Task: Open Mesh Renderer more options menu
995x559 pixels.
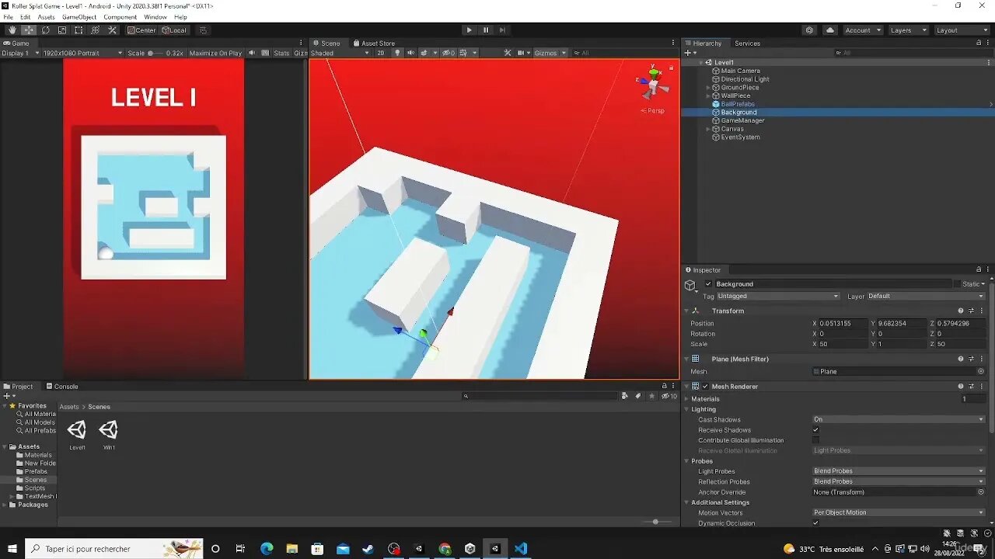Action: click(x=982, y=386)
